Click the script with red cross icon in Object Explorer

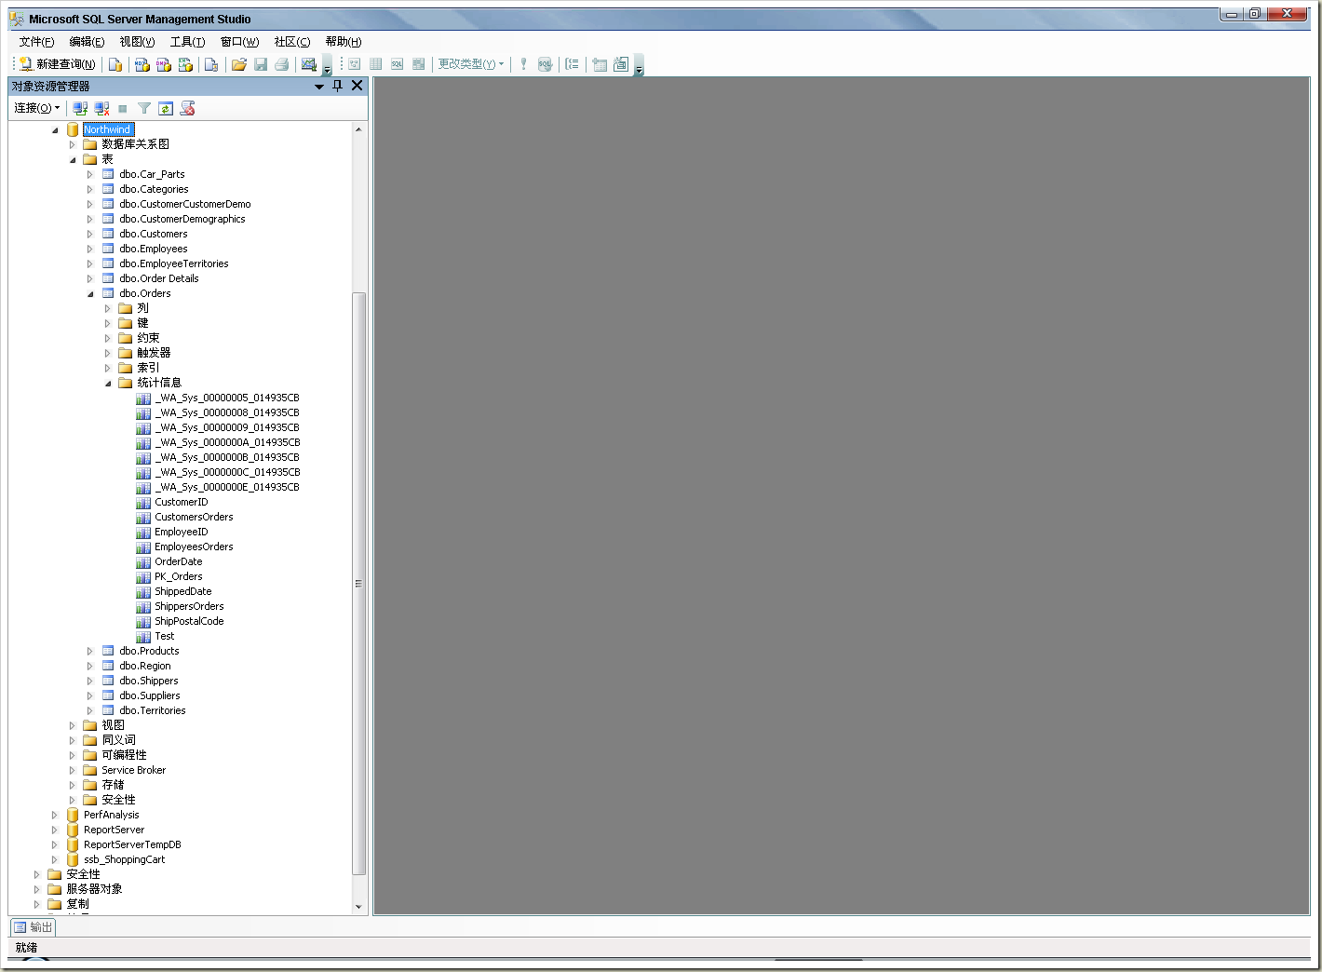tap(187, 109)
